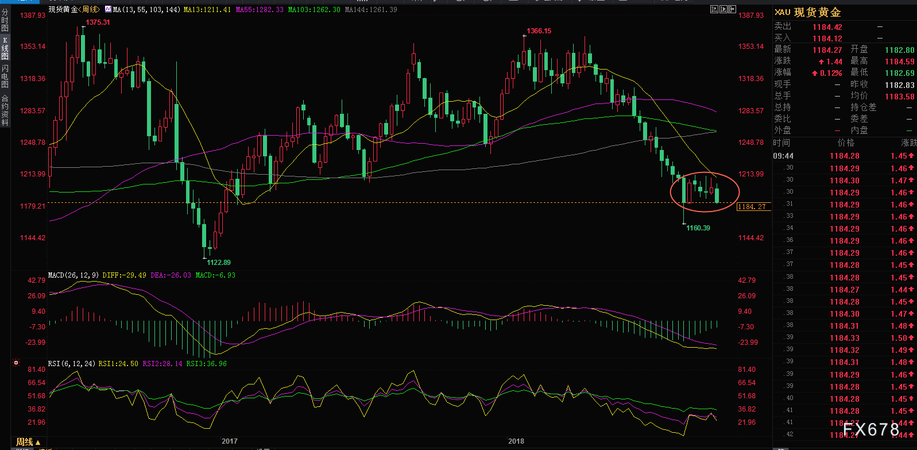Click the MA(13,55,103,144) parameter label

[146, 10]
